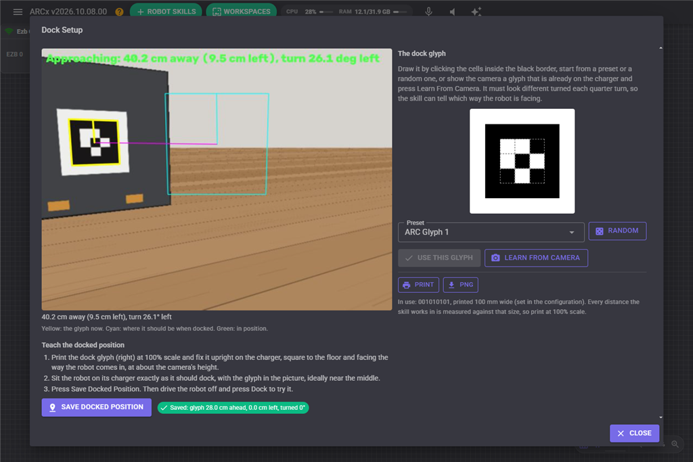
Task: Click the CPU usage gauge
Action: tap(309, 12)
